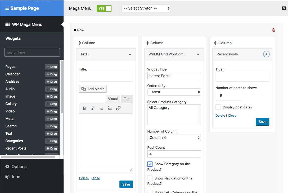288x193 pixels.
Task: Apply Italic in the text editor toolbar
Action: pyautogui.click(x=93, y=108)
